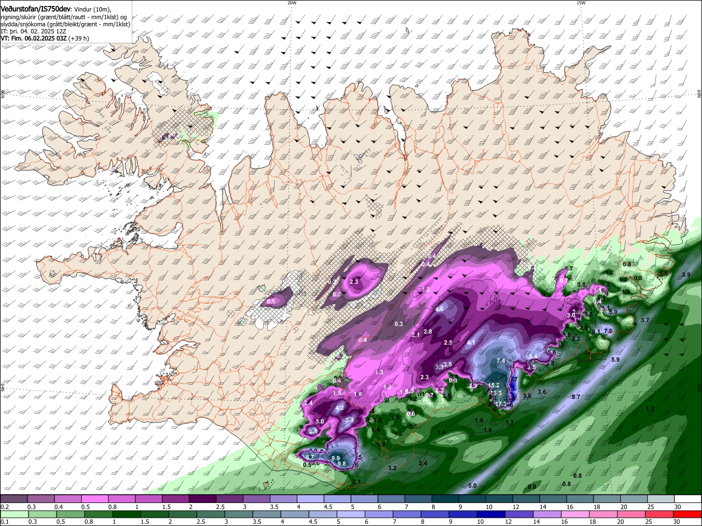
Task: Select the bright pink 0.5 swatch in upper legend
Action: [94, 499]
